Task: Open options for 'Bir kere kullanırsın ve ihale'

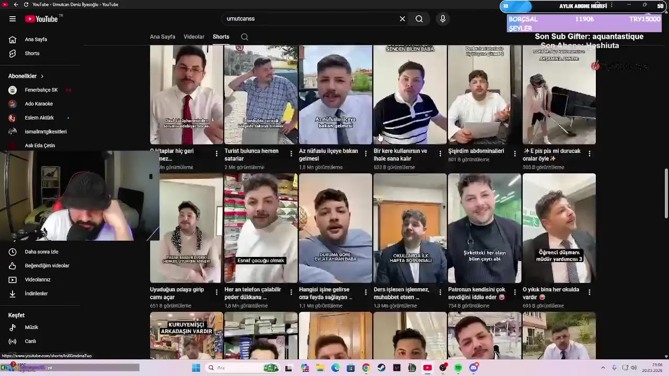Action: tap(440, 154)
